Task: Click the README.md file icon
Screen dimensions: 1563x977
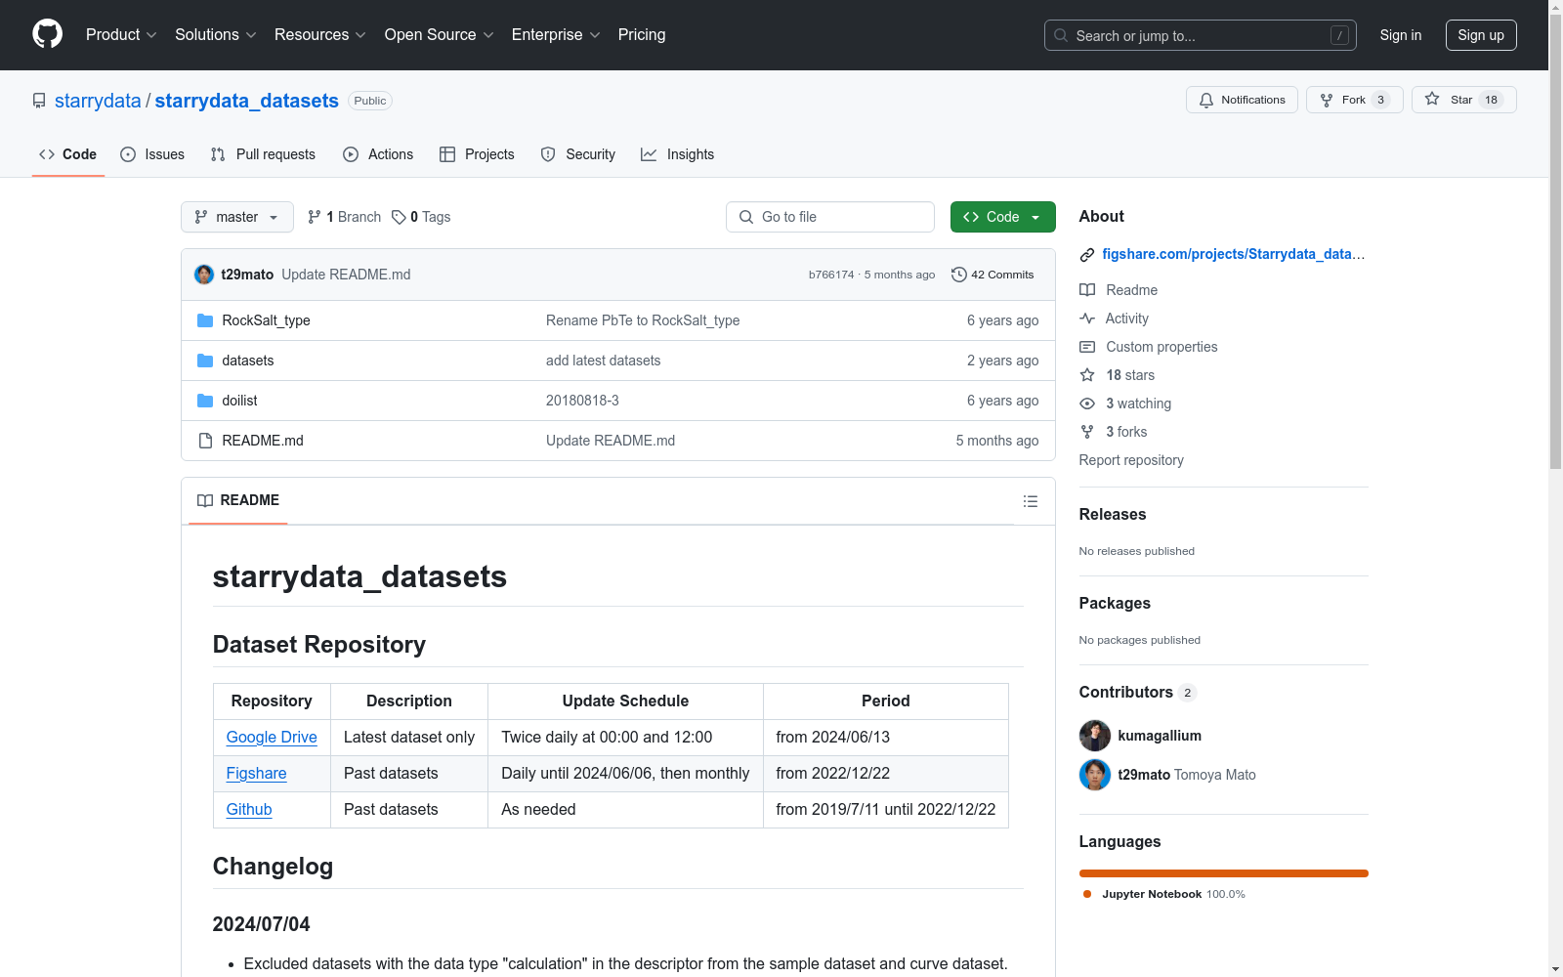Action: tap(205, 441)
